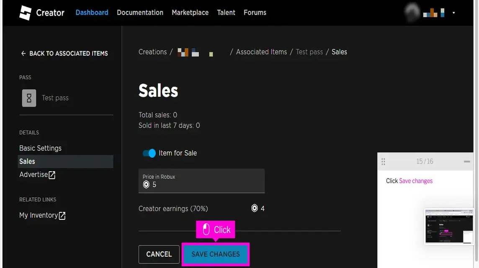The width and height of the screenshot is (479, 268).
Task: Select Basic Settings in the Details sidebar
Action: pos(40,148)
